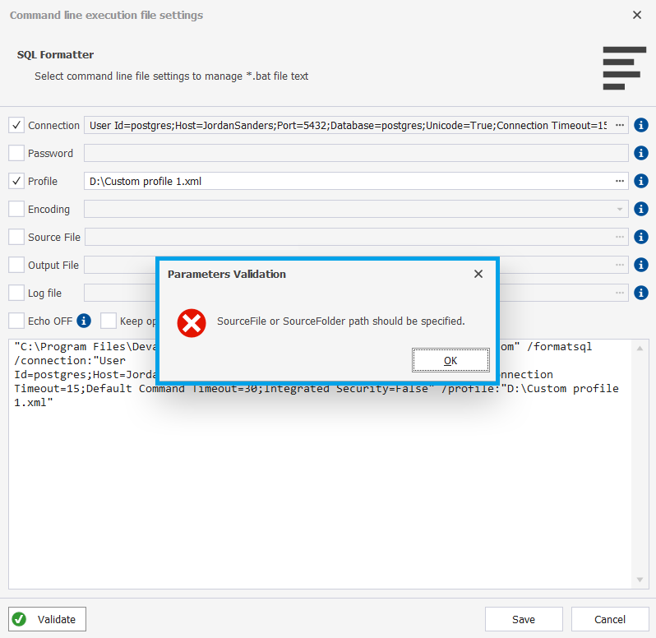656x638 pixels.
Task: Click the SQL Formatter lines logo icon
Action: (x=624, y=68)
